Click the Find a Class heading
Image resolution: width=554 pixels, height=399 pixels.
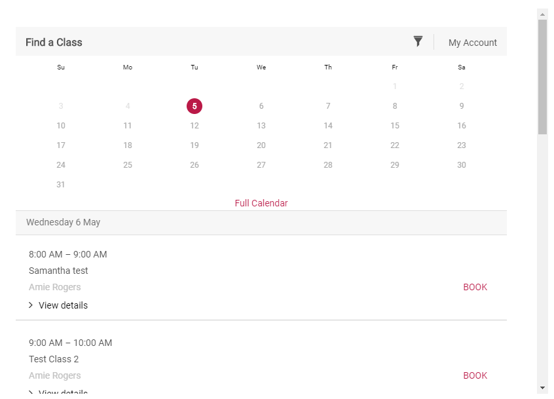click(x=54, y=42)
